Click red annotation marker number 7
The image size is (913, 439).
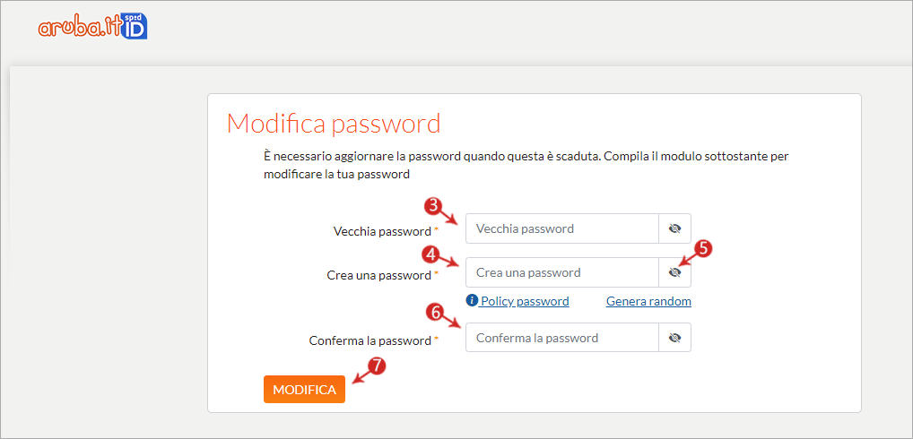point(379,366)
